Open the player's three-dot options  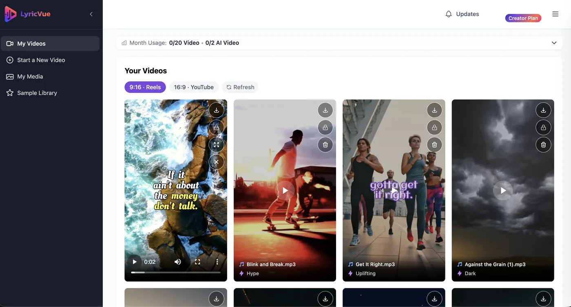pyautogui.click(x=217, y=262)
